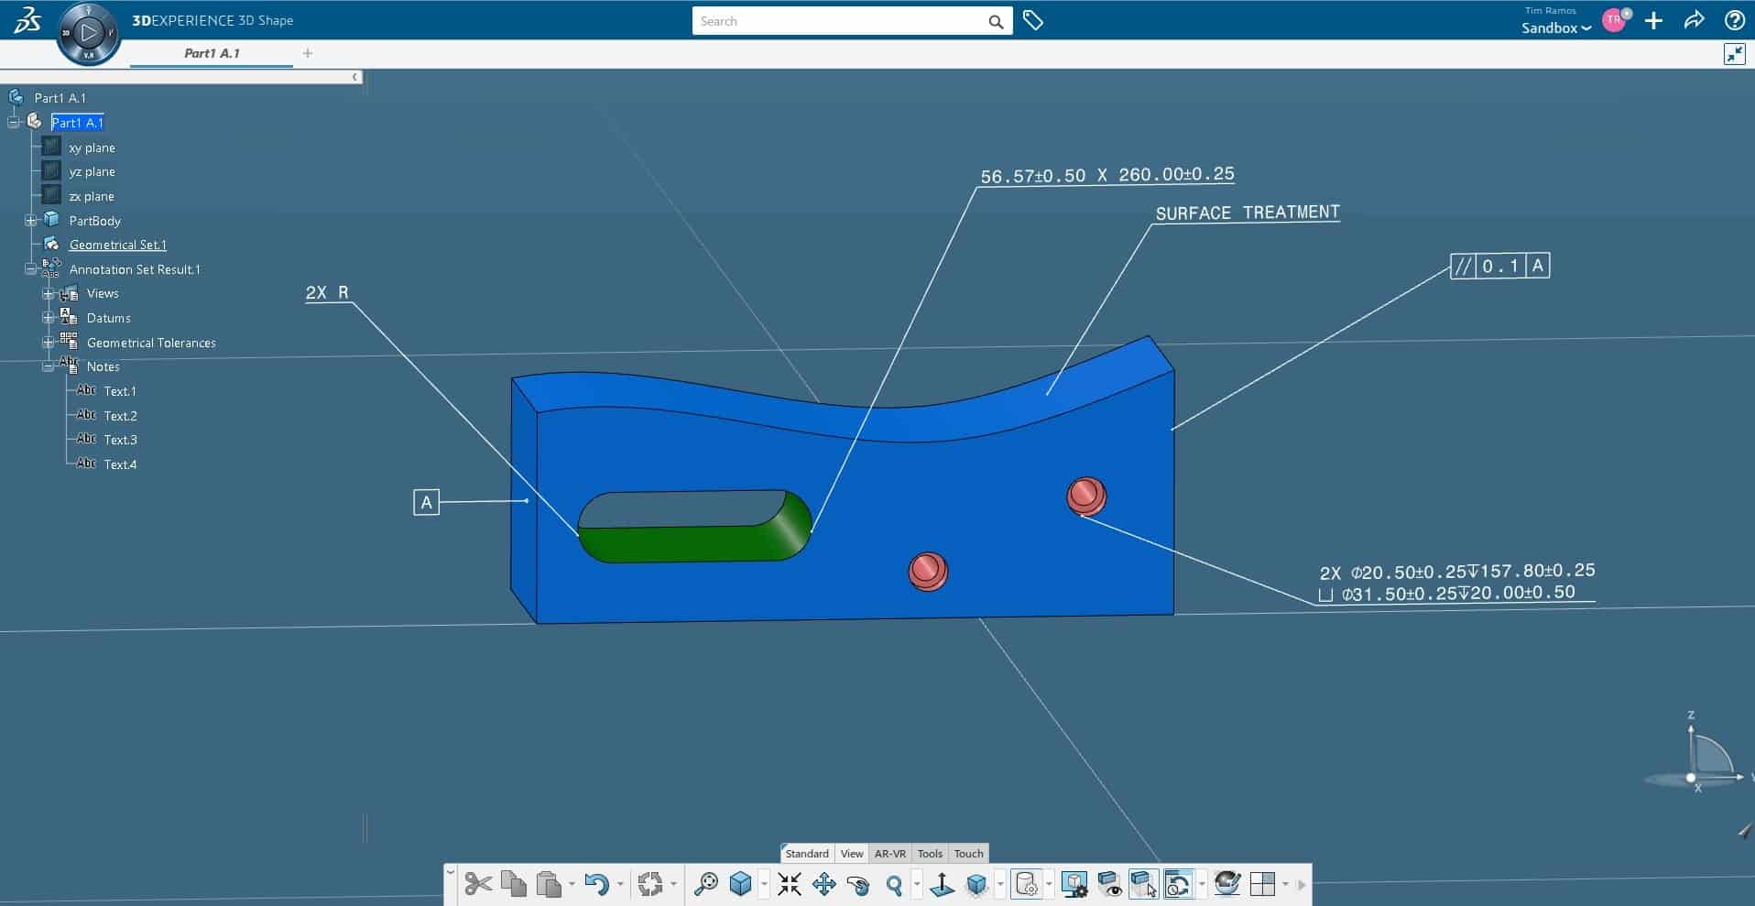Click the Share icon in the top bar
The height and width of the screenshot is (906, 1755).
tap(1693, 19)
